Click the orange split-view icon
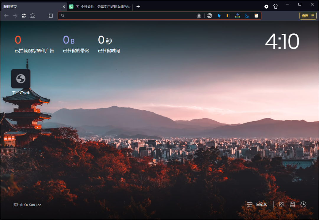Screen dimensions: 319x220 coord(228,16)
